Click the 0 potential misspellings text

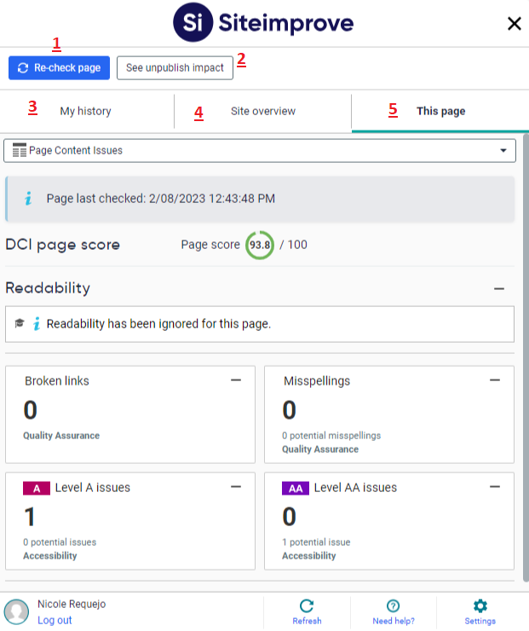coord(331,436)
